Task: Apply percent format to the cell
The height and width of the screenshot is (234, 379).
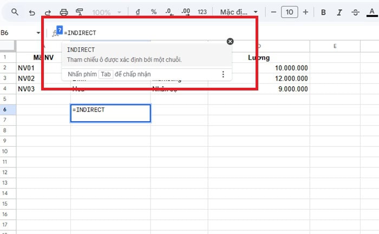Action: tap(154, 12)
